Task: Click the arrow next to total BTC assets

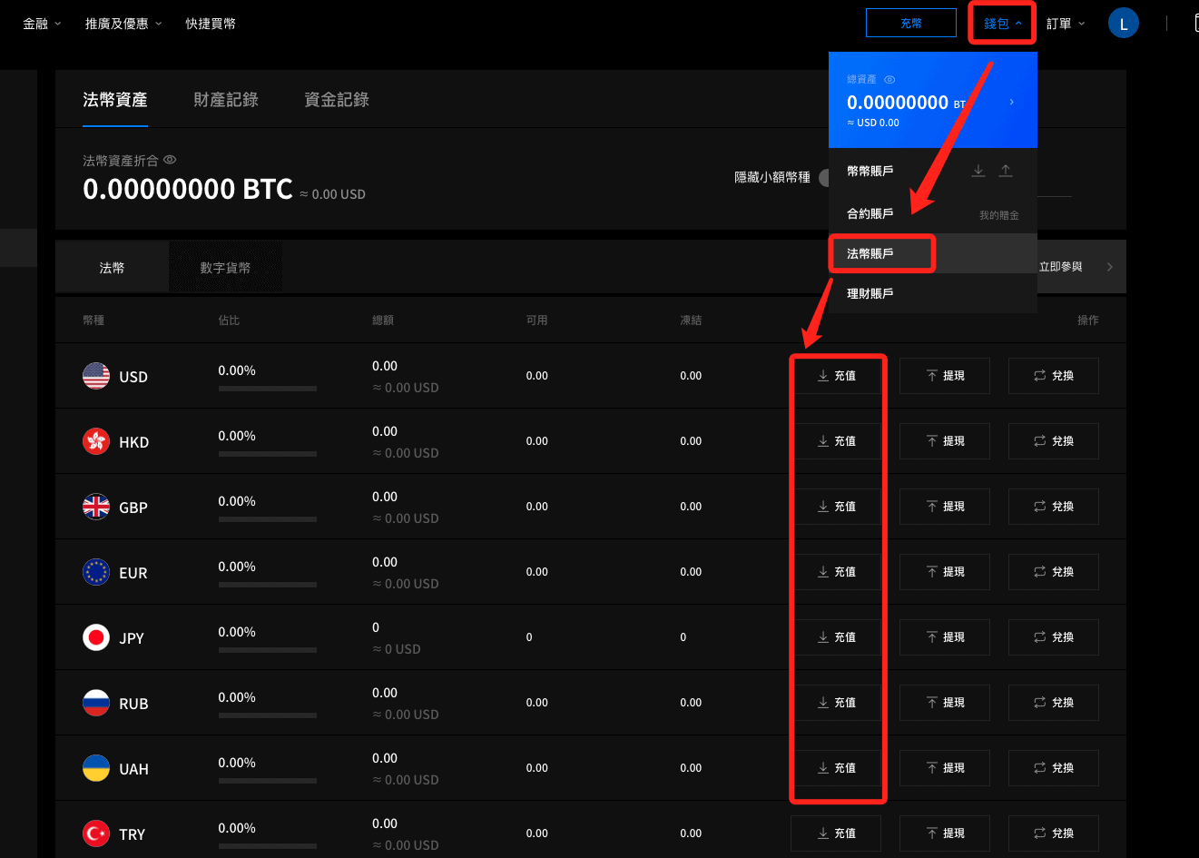Action: point(1010,103)
